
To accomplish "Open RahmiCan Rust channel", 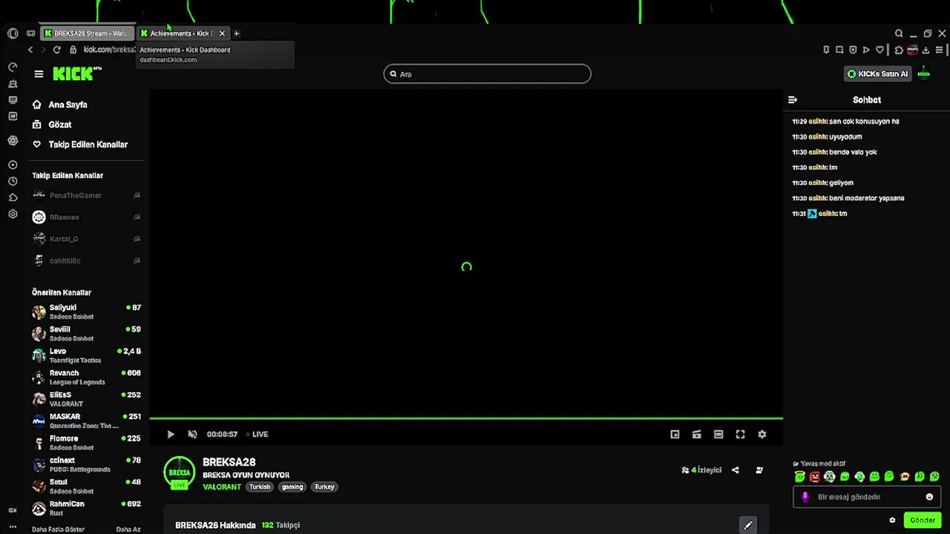I will point(87,508).
